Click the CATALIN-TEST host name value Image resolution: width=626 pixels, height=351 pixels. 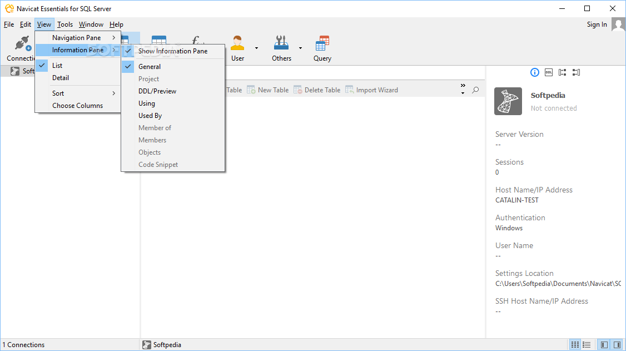point(516,200)
